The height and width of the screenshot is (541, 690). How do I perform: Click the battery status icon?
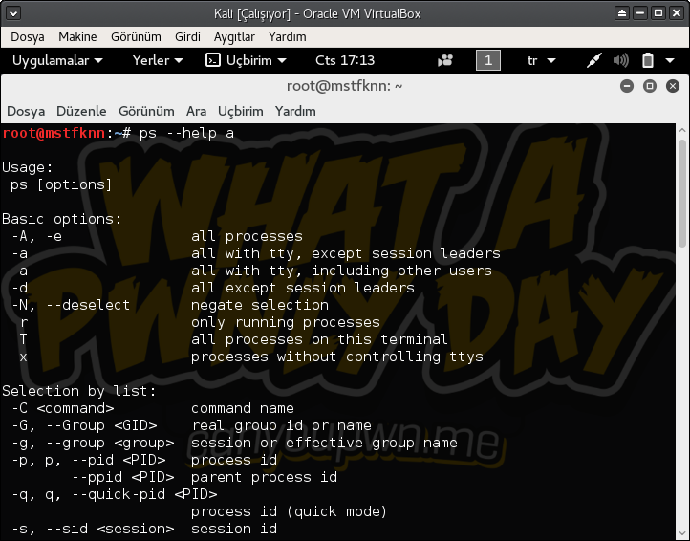[647, 60]
